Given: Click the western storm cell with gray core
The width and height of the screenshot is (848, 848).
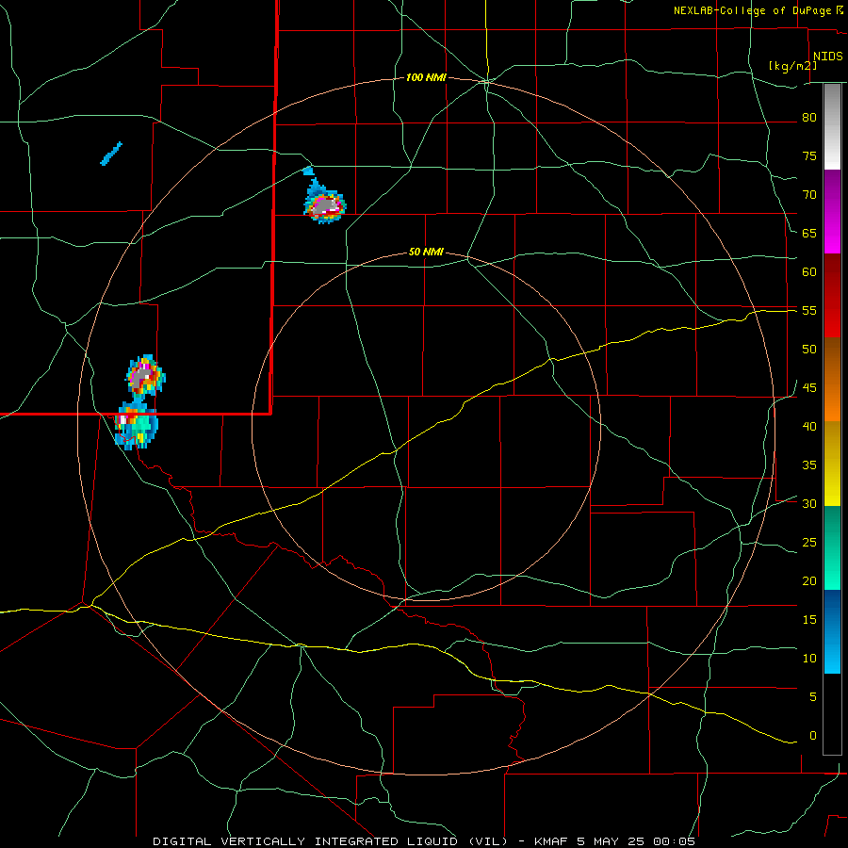Looking at the screenshot, I should [145, 375].
